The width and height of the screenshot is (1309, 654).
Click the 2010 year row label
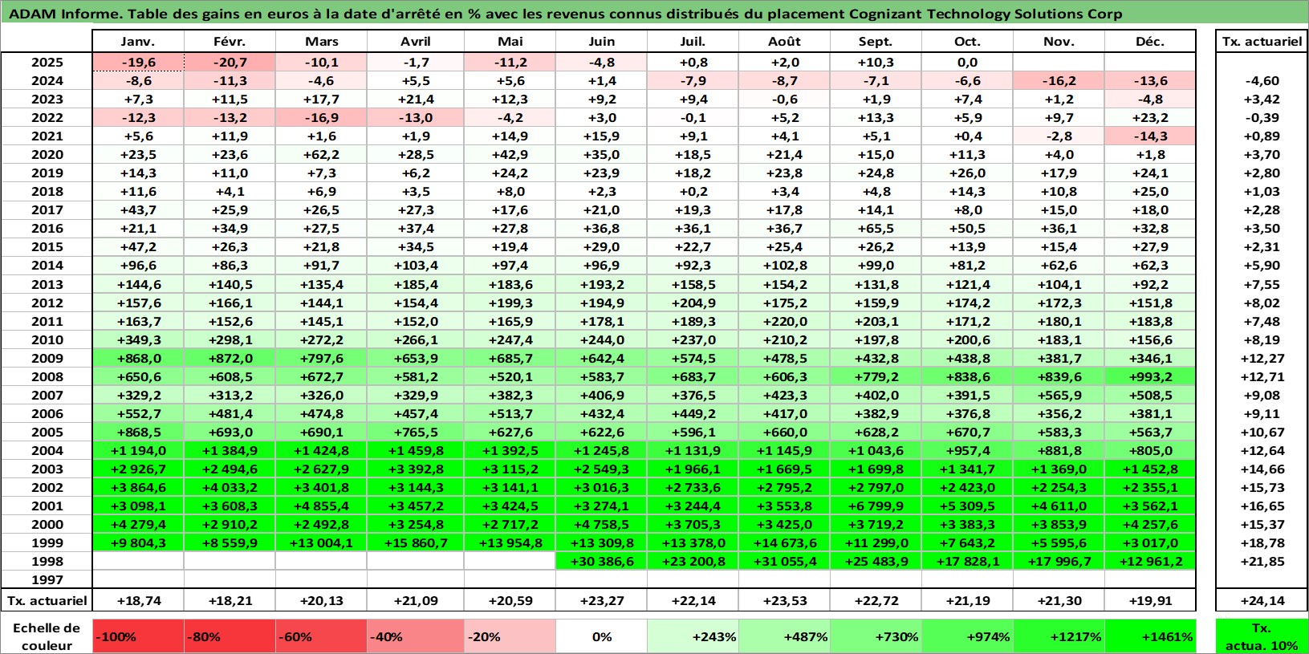tap(47, 339)
